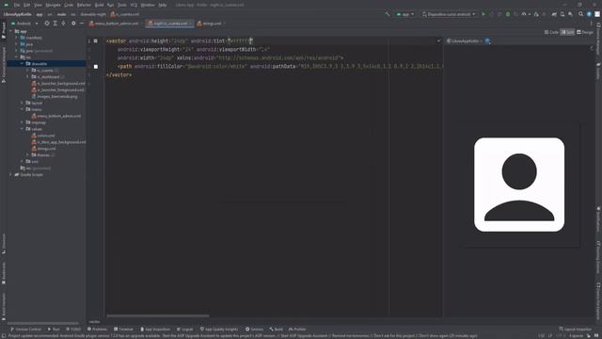Image resolution: width=602 pixels, height=339 pixels.
Task: Click the green Run app button
Action: click(x=483, y=14)
